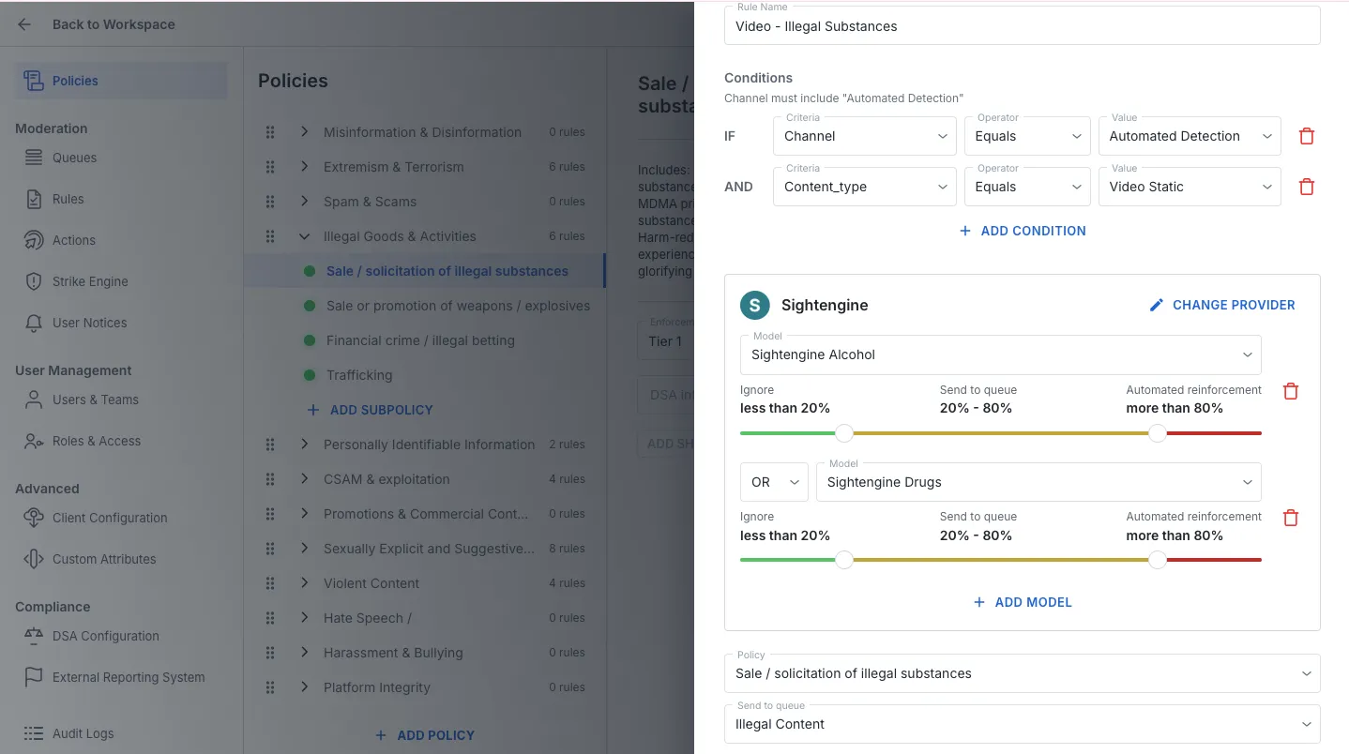Click the pencil icon next to Change Provider
Image resolution: width=1349 pixels, height=754 pixels.
tap(1157, 305)
